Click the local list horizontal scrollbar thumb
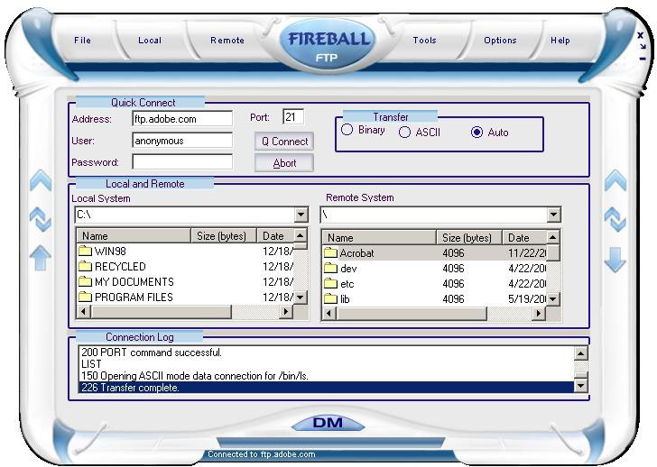Viewport: 657px width, 467px height. click(x=161, y=312)
